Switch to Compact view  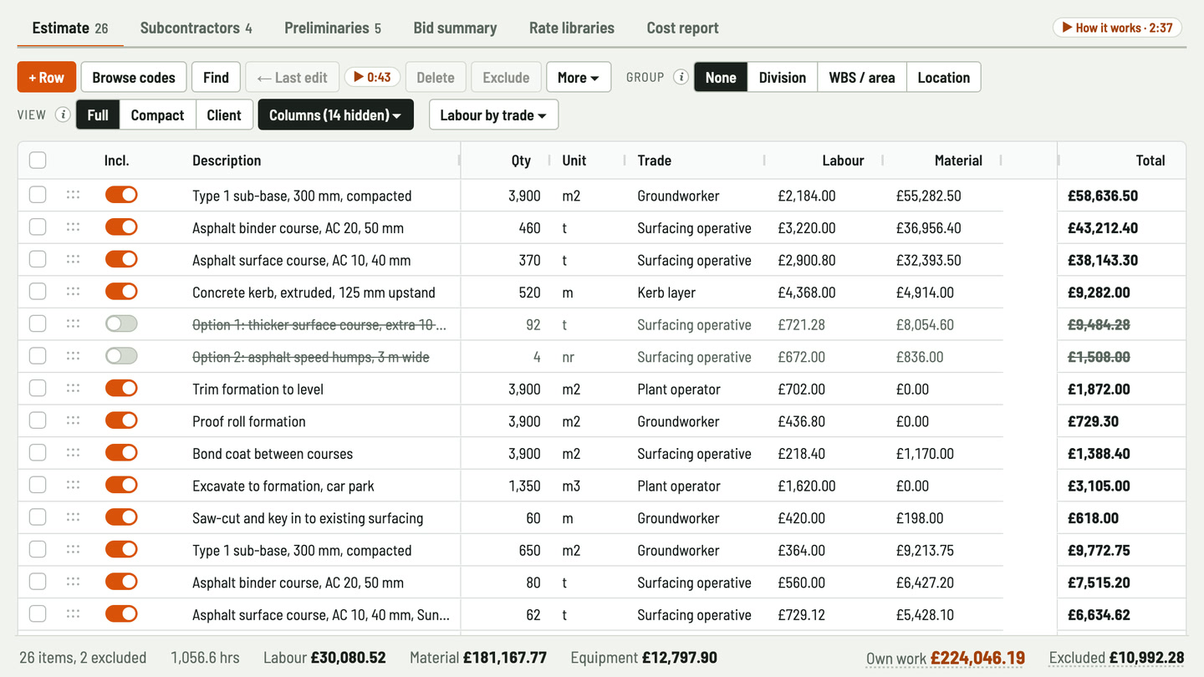point(157,115)
